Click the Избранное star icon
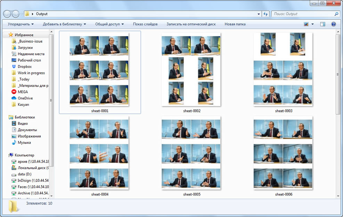The image size is (343, 217). click(11, 35)
